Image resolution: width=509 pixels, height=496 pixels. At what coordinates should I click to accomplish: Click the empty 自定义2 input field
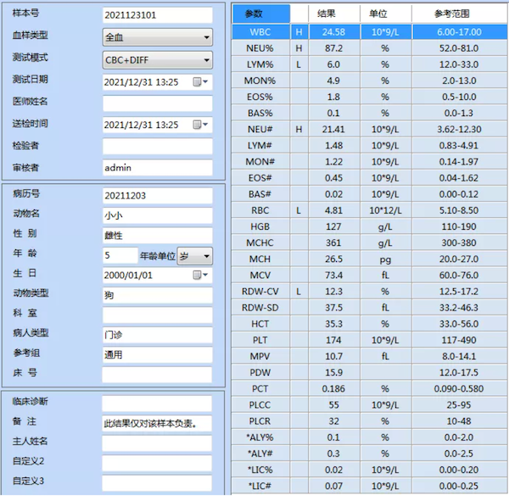[x=157, y=463]
